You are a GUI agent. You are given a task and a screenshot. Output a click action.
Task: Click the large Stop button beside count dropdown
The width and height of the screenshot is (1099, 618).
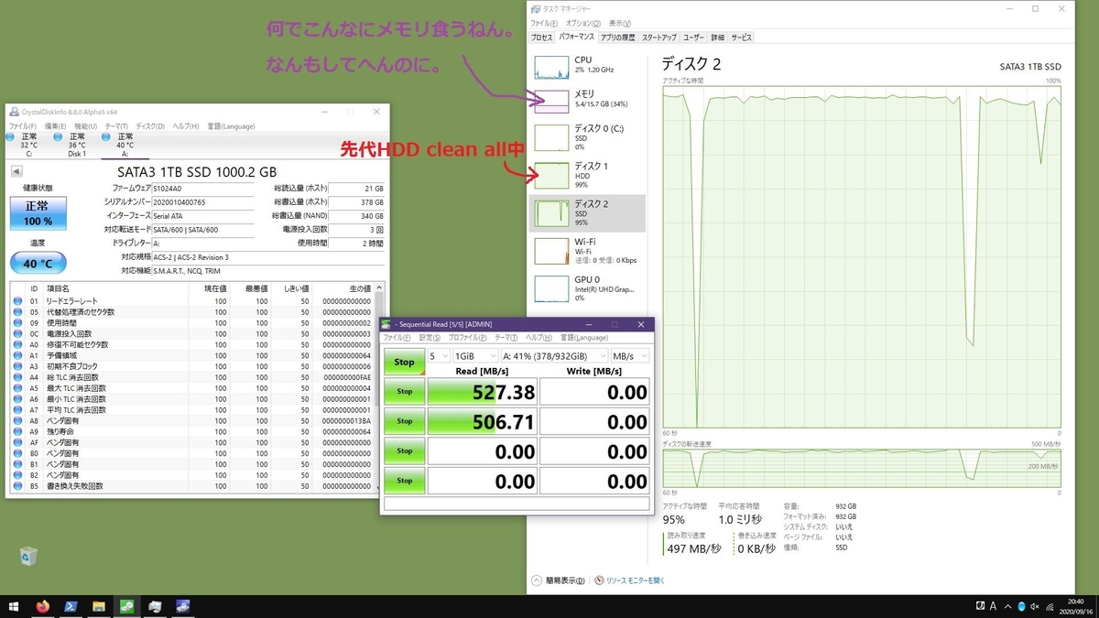[x=404, y=362]
